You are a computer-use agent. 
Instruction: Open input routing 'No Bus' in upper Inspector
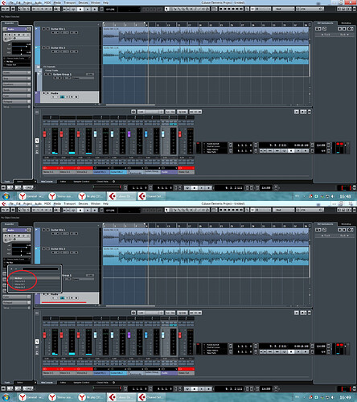pos(17,61)
